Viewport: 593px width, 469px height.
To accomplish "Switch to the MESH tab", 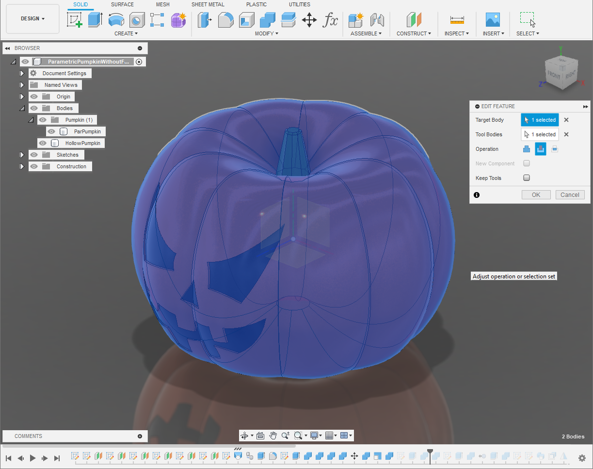I will 163,4.
